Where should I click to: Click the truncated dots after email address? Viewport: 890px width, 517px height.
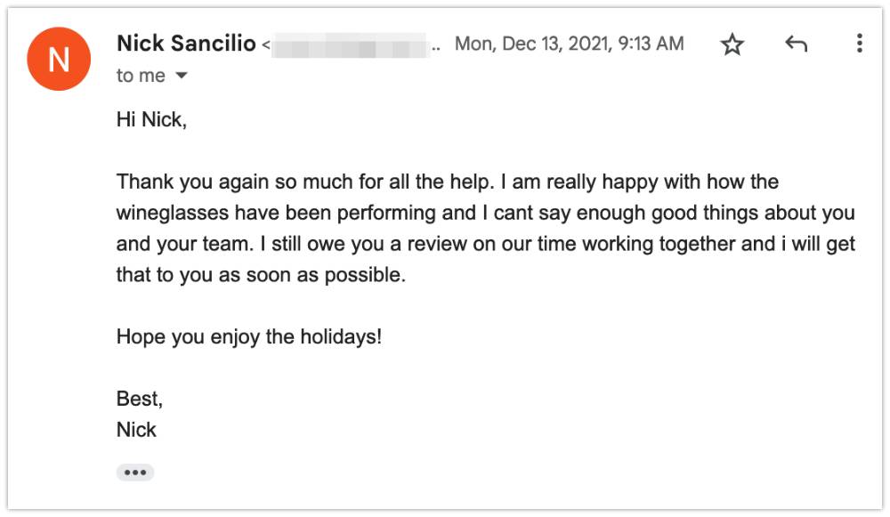coord(435,49)
